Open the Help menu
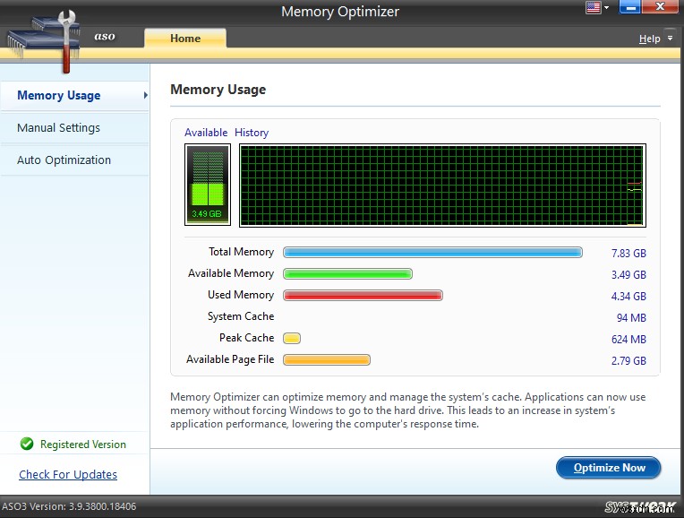 [649, 39]
